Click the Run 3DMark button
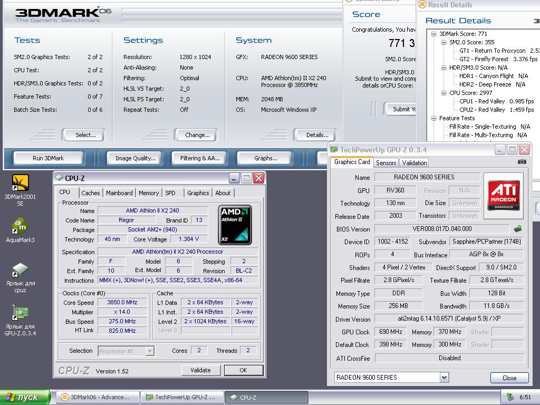The width and height of the screenshot is (540, 405). tap(48, 158)
